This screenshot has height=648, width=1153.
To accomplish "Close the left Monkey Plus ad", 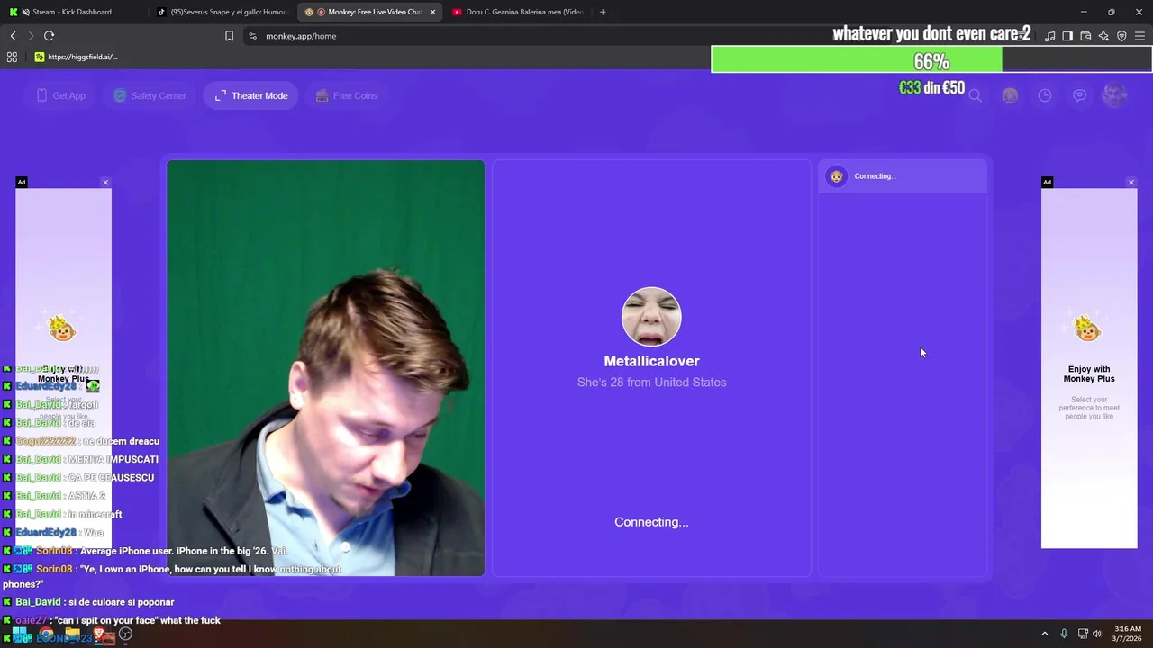I will tap(105, 183).
